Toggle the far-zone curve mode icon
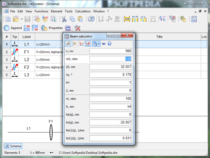Screen dimensions: 210x158 [82, 44]
